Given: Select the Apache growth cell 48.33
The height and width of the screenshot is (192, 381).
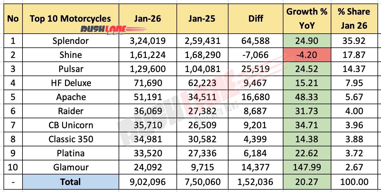Looking at the screenshot, I should pos(307,97).
